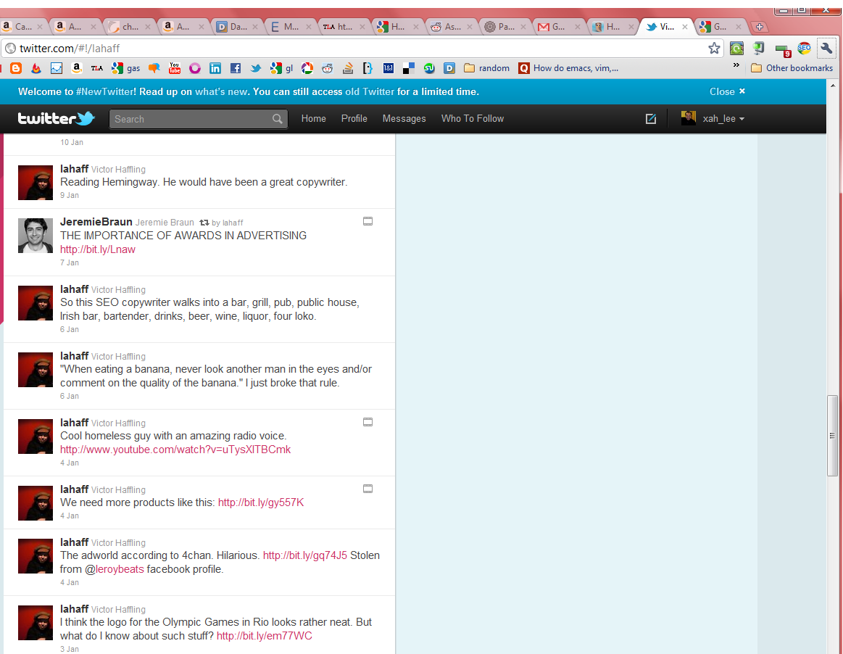Click the 'old Twitter' link in banner
Screen dimensions: 843x654
tap(370, 91)
